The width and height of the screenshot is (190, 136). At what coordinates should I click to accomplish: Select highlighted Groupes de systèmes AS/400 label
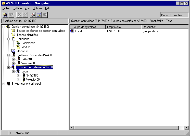click(34, 67)
